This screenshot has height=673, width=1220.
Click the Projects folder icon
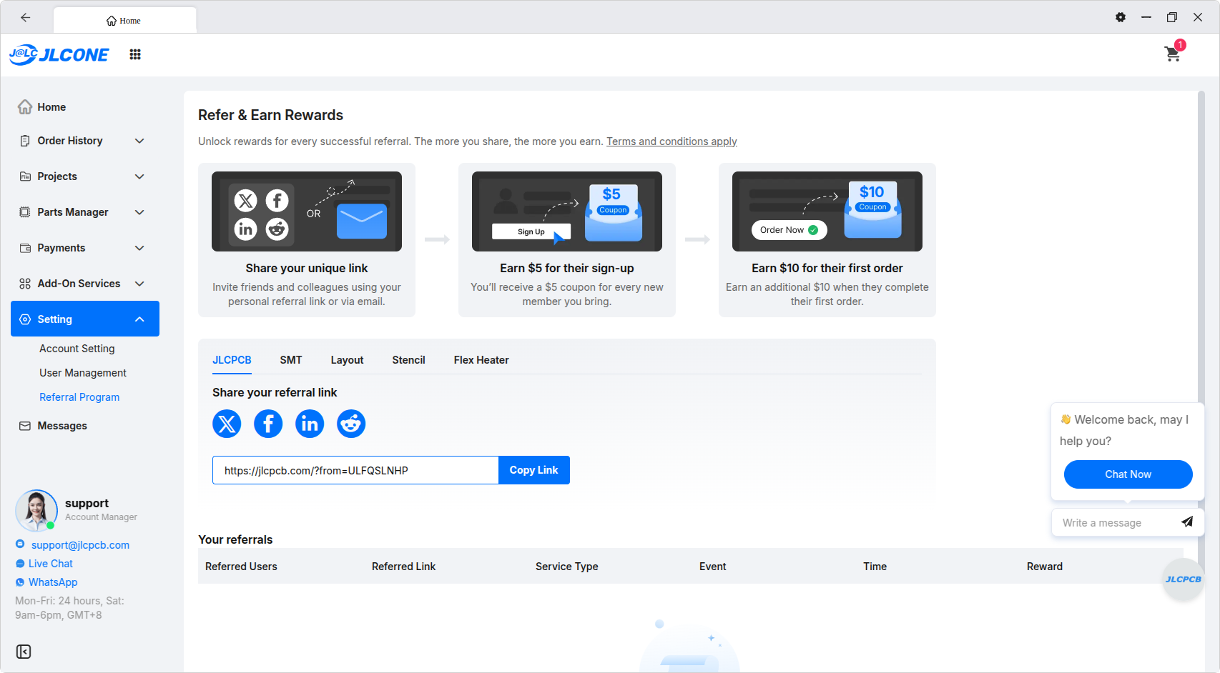(x=25, y=176)
